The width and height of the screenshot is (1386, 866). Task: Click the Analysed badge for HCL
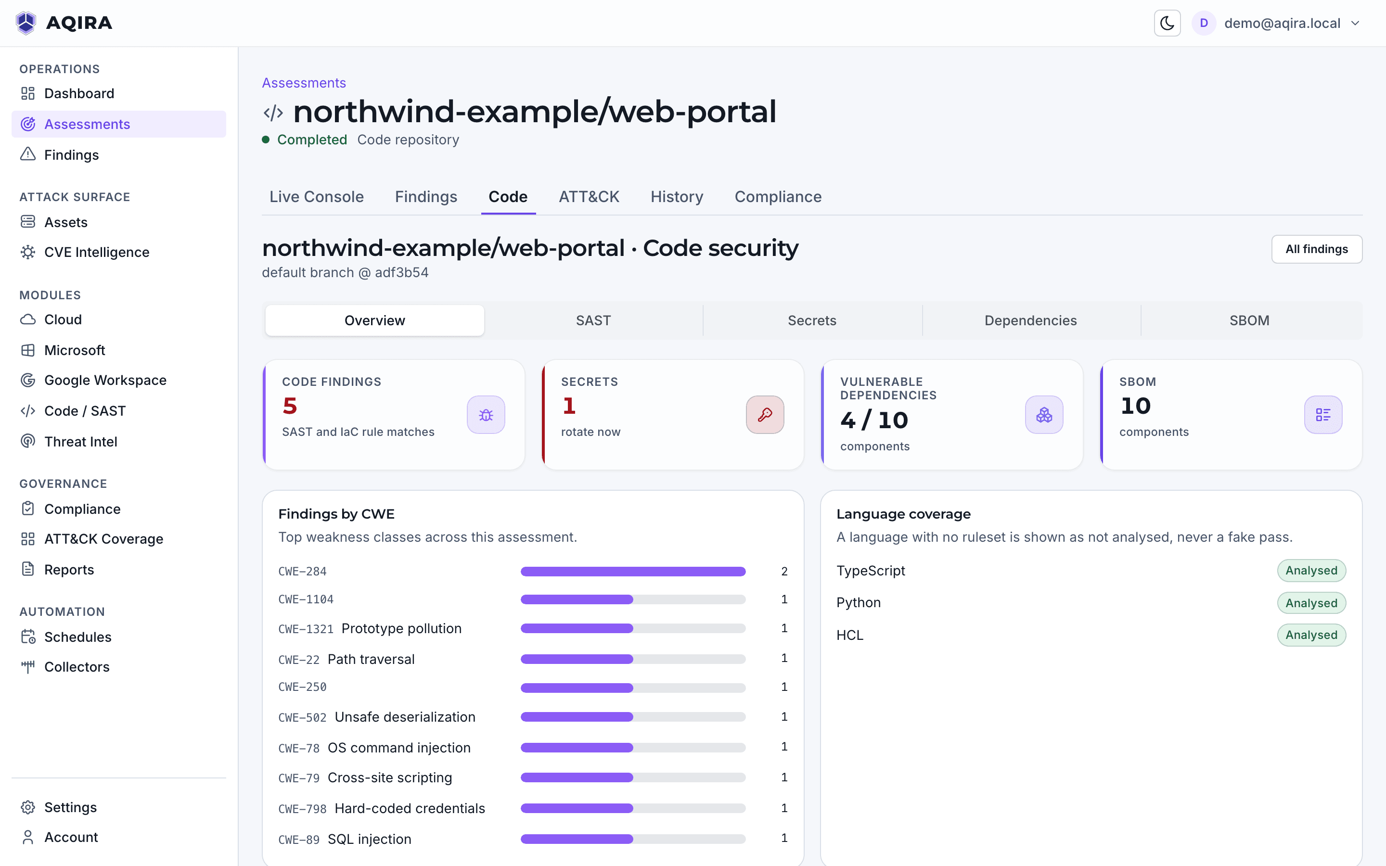[x=1311, y=635]
